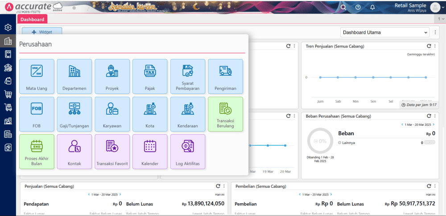446x216 pixels.
Task: Open the Proses Akhir Bulan tile
Action: [x=37, y=152]
